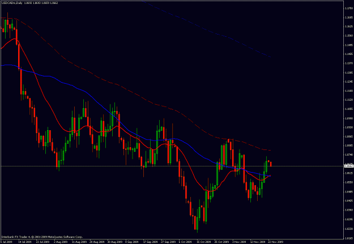This screenshot has width=354, height=244.
Task: Click the 3 Nov 2009 date label
Action: tap(238, 242)
